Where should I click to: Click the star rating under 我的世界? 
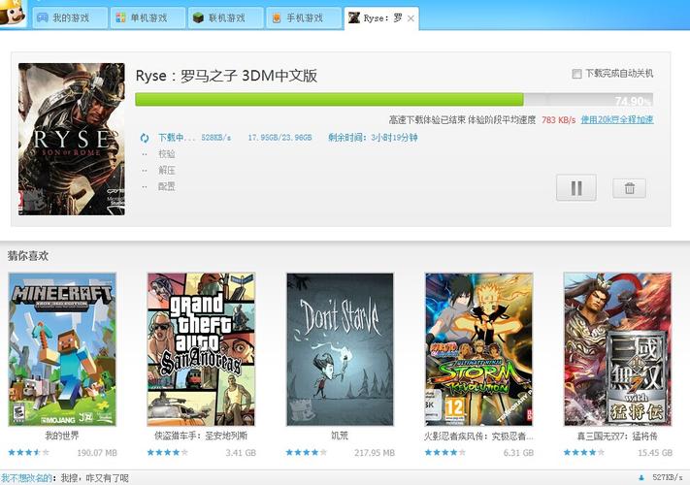(28, 452)
